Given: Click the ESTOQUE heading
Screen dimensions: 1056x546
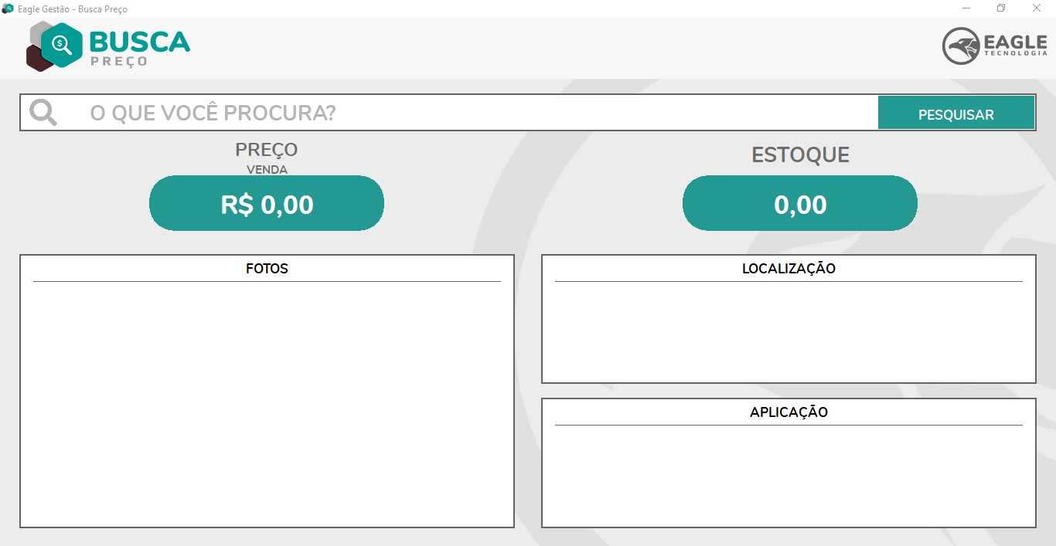Looking at the screenshot, I should tap(799, 154).
